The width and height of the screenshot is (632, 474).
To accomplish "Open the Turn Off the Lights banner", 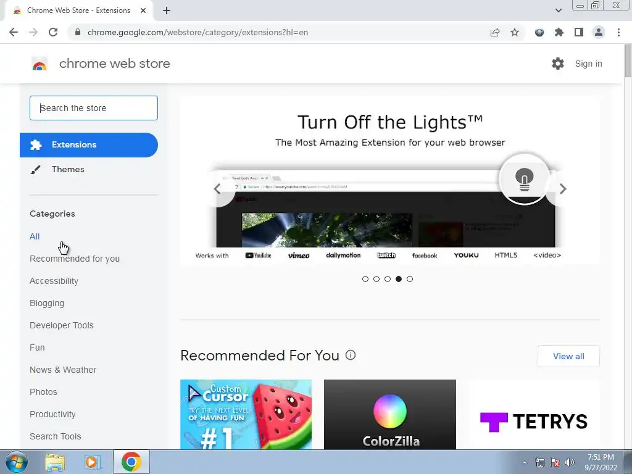I will [390, 181].
